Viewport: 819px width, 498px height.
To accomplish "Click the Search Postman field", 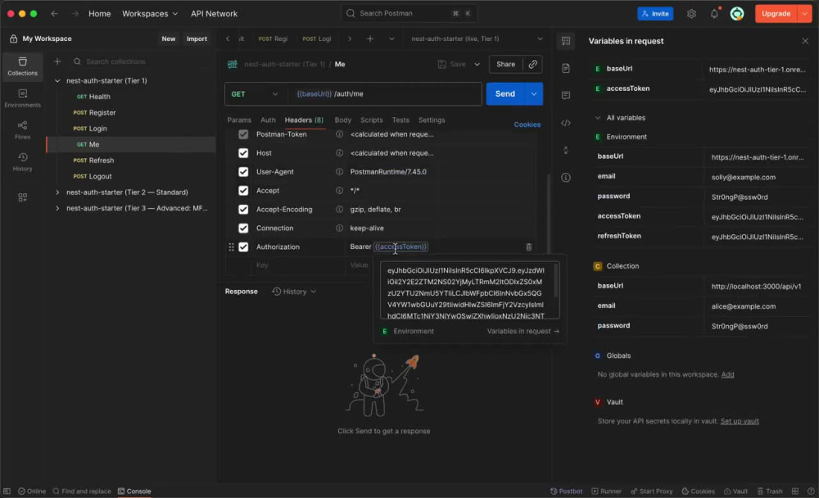I will (409, 14).
